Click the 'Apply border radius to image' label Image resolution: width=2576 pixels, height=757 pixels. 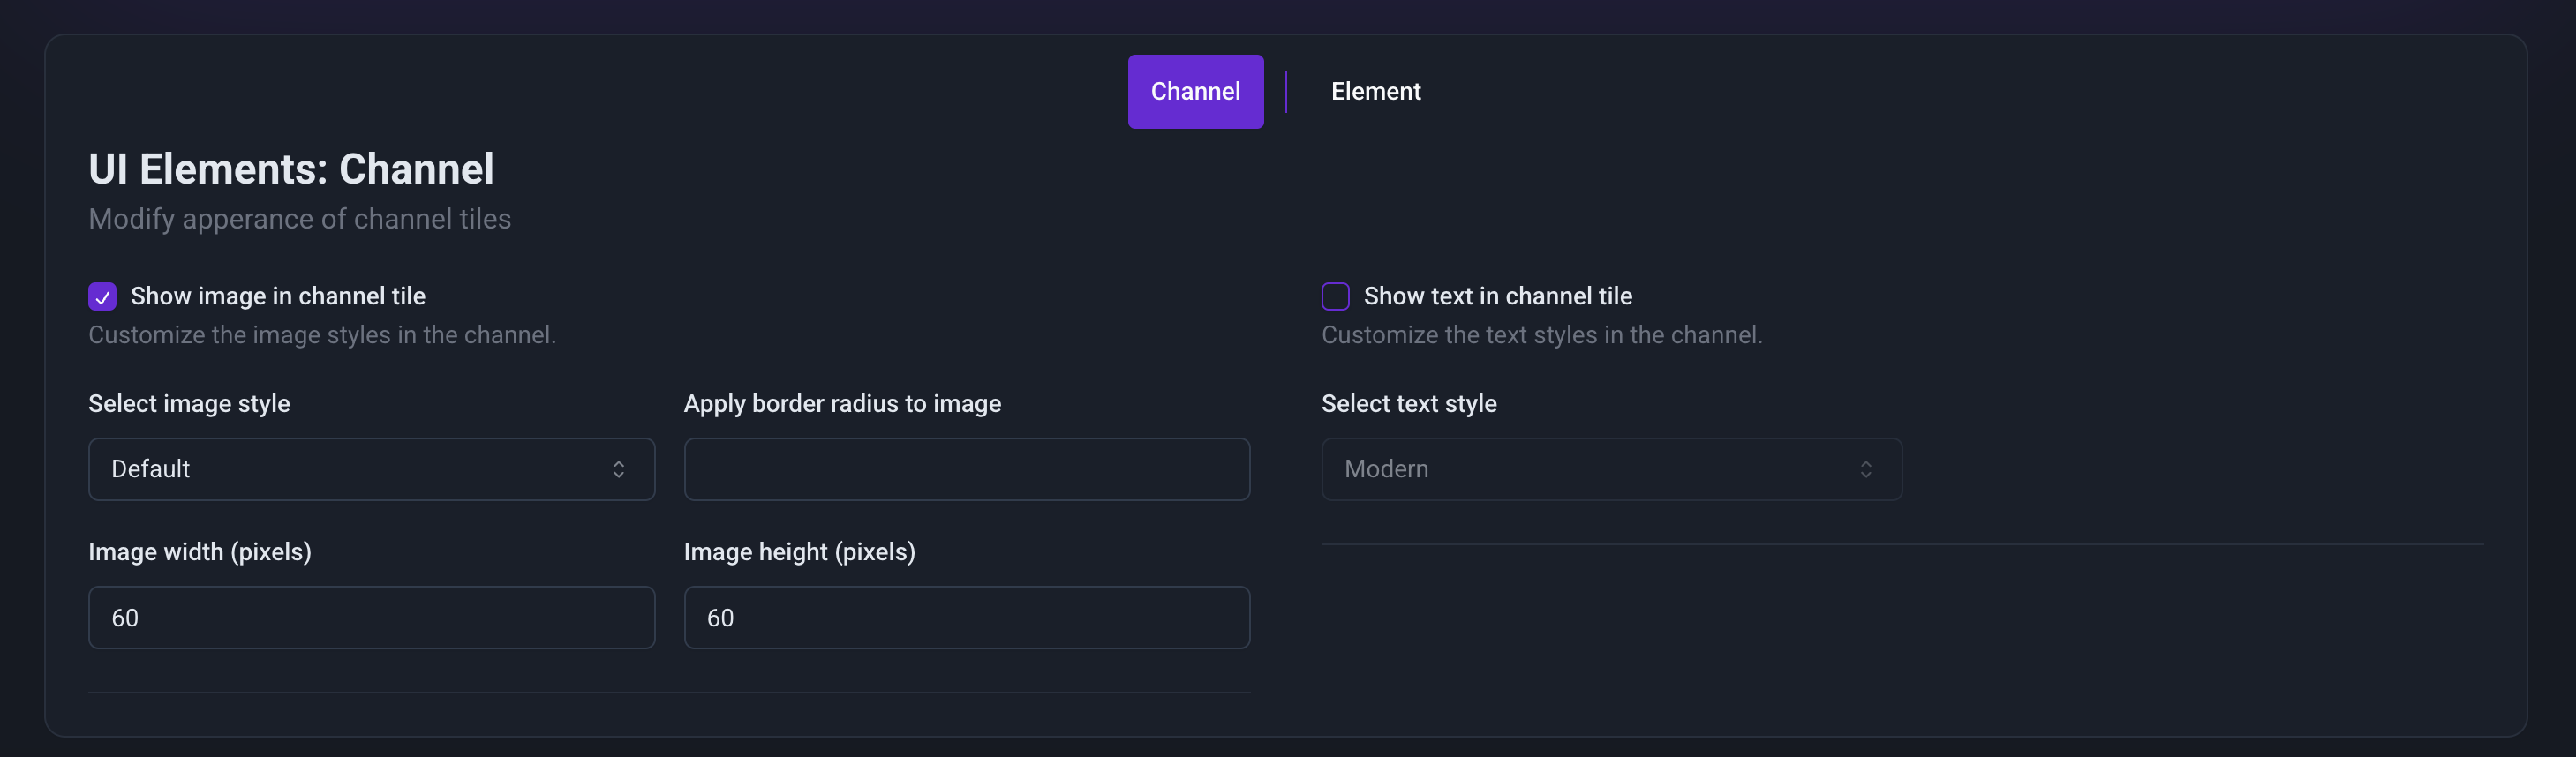(x=842, y=403)
